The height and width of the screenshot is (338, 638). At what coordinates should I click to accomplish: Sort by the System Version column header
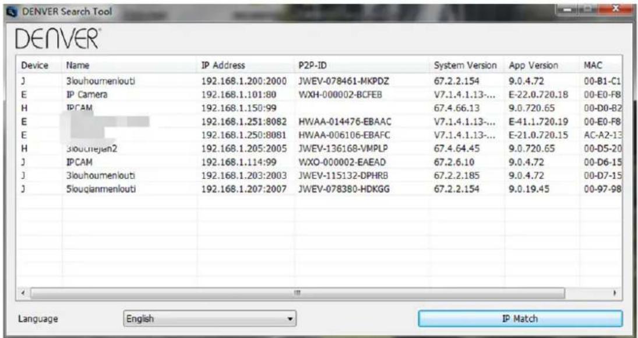point(465,65)
